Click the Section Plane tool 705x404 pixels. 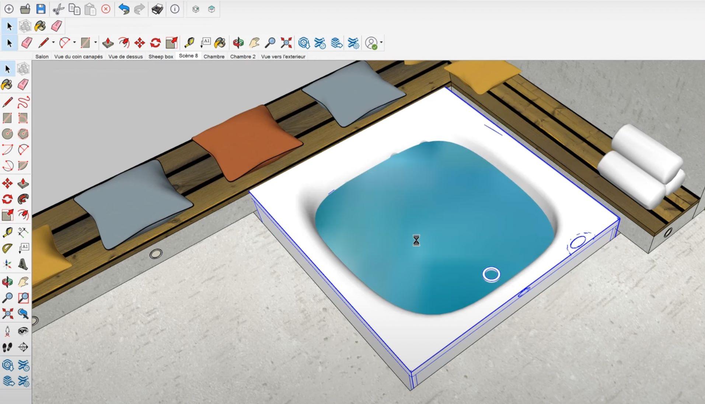[23, 347]
